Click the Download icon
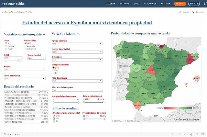Image resolution: width=207 pixels, height=137 pixels. tap(193, 12)
